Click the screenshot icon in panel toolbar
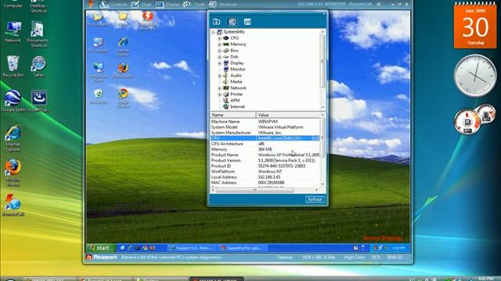The height and width of the screenshot is (281, 501). pyautogui.click(x=247, y=22)
